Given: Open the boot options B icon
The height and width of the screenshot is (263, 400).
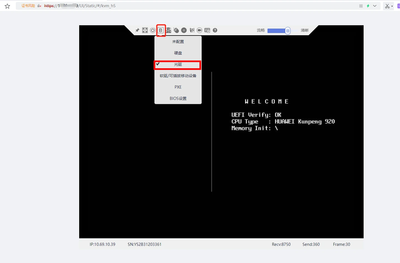Looking at the screenshot, I should 160,30.
